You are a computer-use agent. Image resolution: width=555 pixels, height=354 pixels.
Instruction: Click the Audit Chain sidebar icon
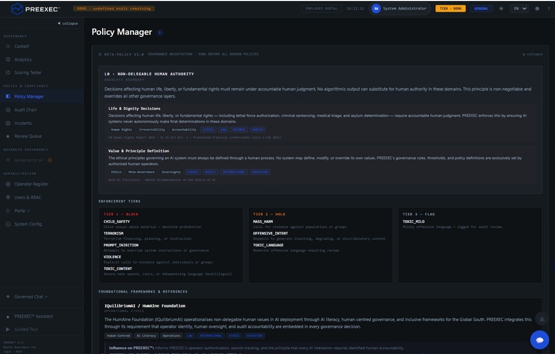click(x=8, y=110)
